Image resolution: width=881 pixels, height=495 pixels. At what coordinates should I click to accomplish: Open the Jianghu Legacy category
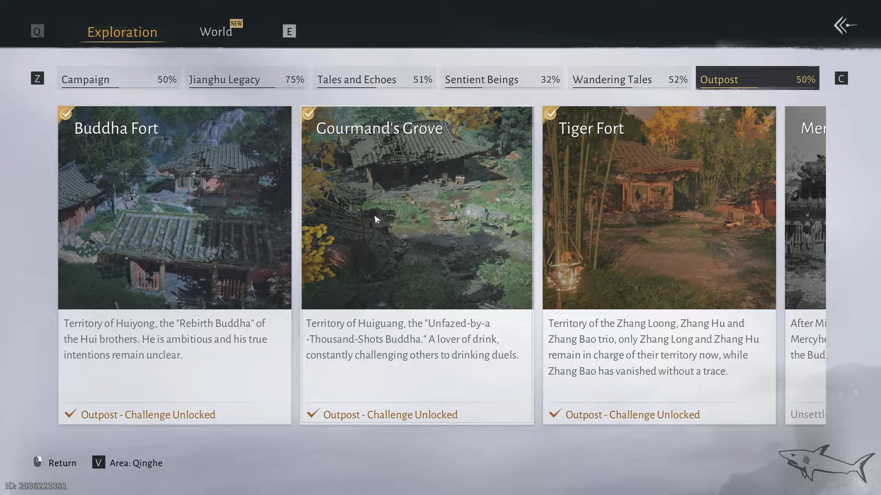[x=246, y=79]
